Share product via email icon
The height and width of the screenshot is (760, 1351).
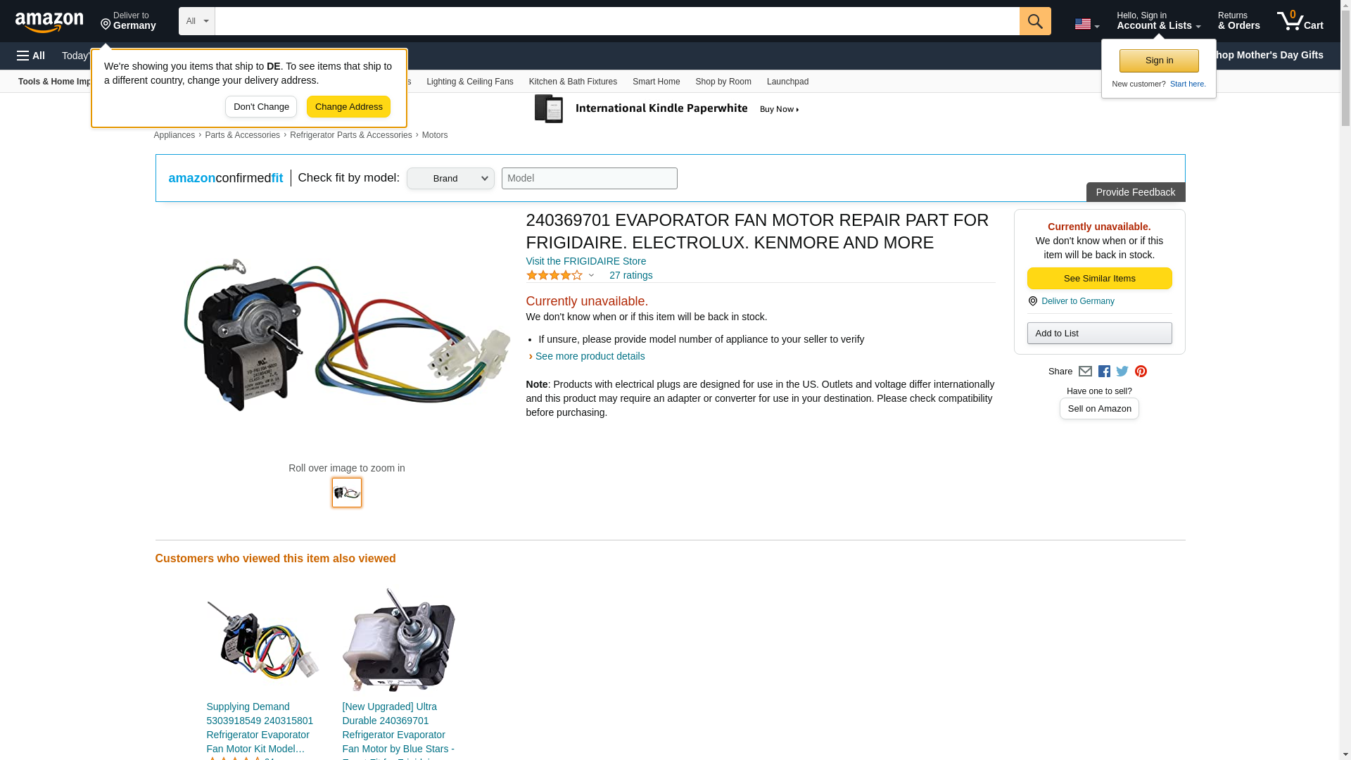[1085, 372]
